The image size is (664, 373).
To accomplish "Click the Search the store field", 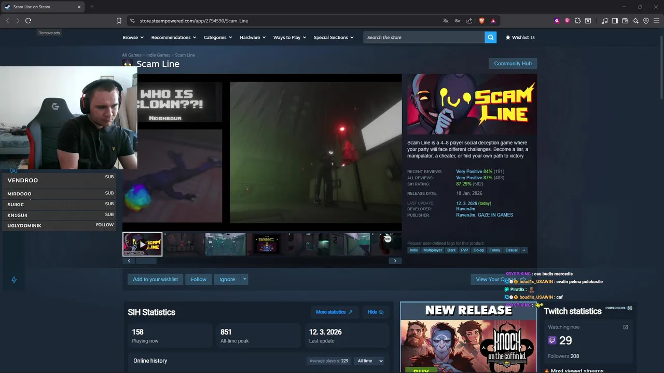I will [424, 37].
